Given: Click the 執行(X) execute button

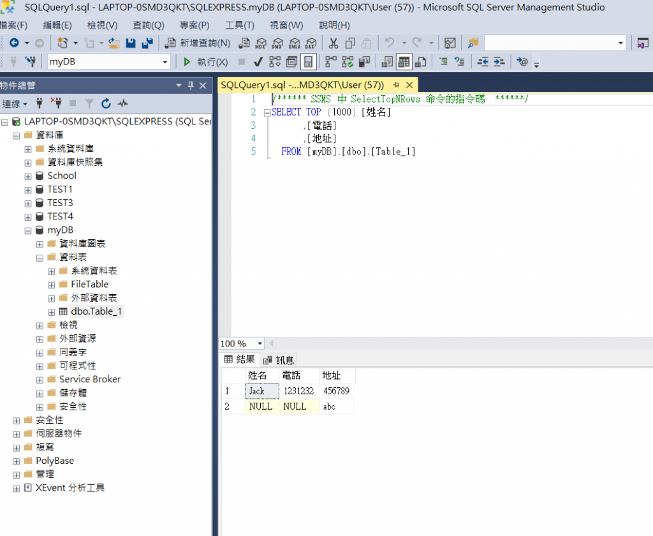Looking at the screenshot, I should pos(206,62).
